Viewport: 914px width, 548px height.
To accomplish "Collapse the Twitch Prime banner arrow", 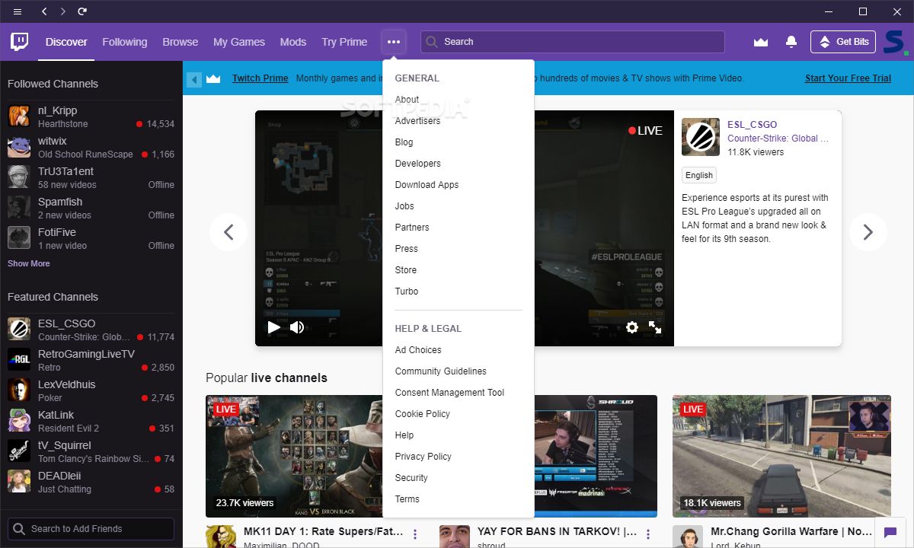I will pos(194,79).
